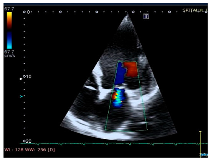This screenshot has height=161, width=211.
Task: Click the cyan focus arrow marker
Action: point(21,96)
